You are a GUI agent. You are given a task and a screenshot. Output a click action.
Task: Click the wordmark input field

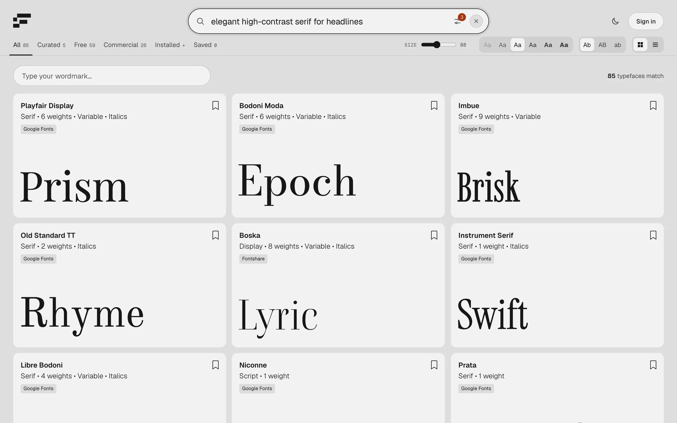point(112,76)
